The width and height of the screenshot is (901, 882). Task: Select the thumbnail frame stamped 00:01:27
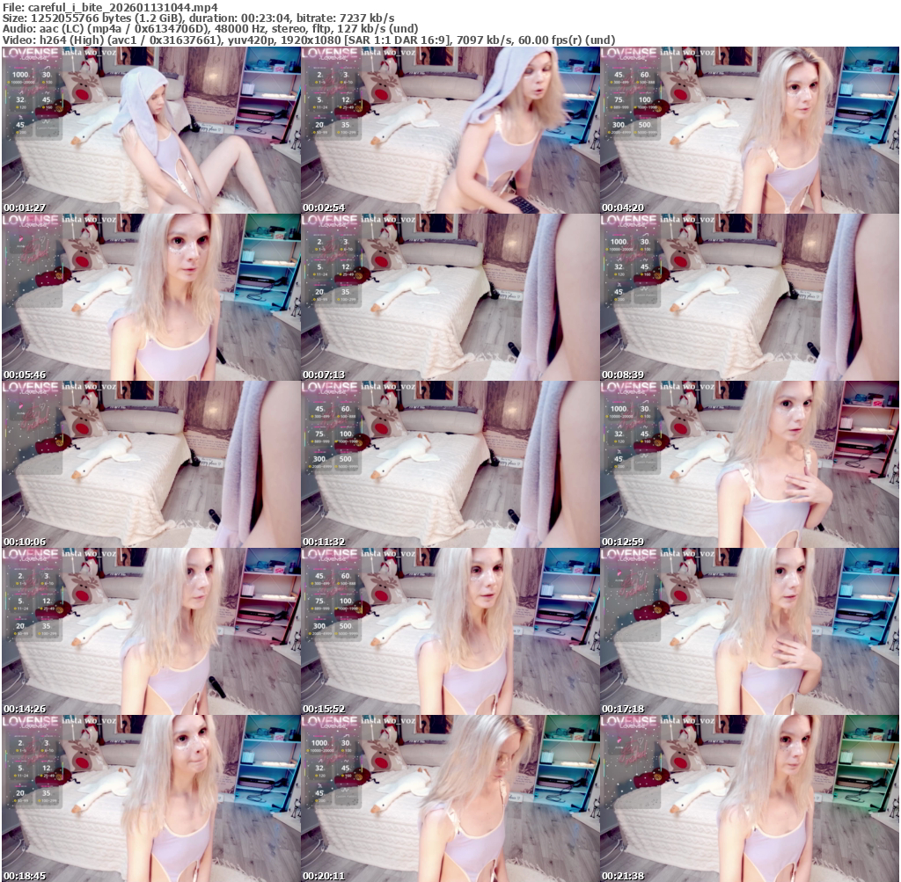pos(151,130)
